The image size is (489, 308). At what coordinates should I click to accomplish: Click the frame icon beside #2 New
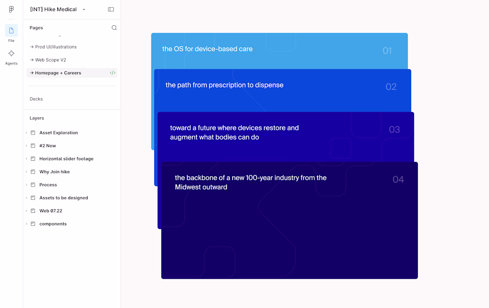33,146
